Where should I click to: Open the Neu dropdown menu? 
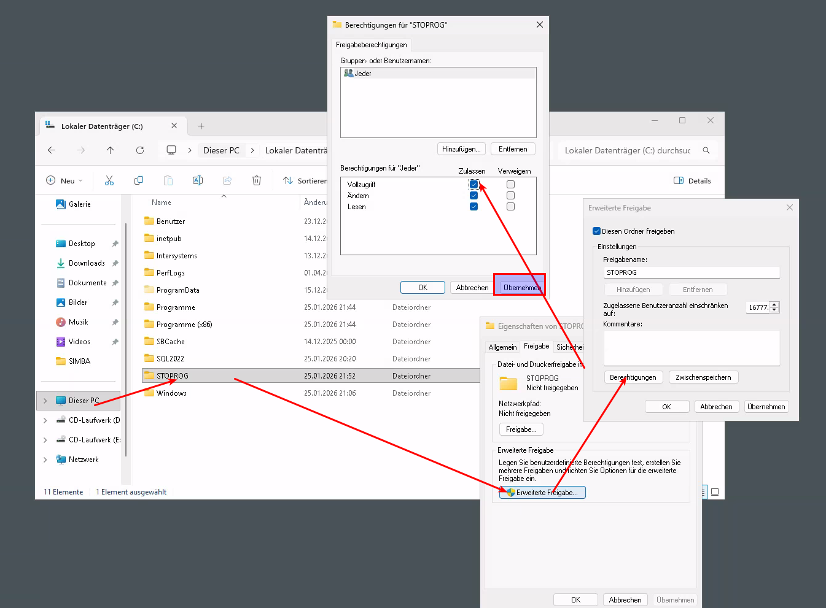coord(64,181)
